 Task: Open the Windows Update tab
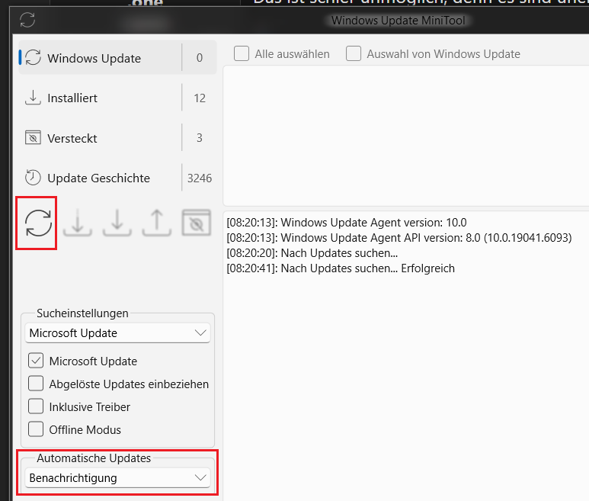tap(117, 58)
